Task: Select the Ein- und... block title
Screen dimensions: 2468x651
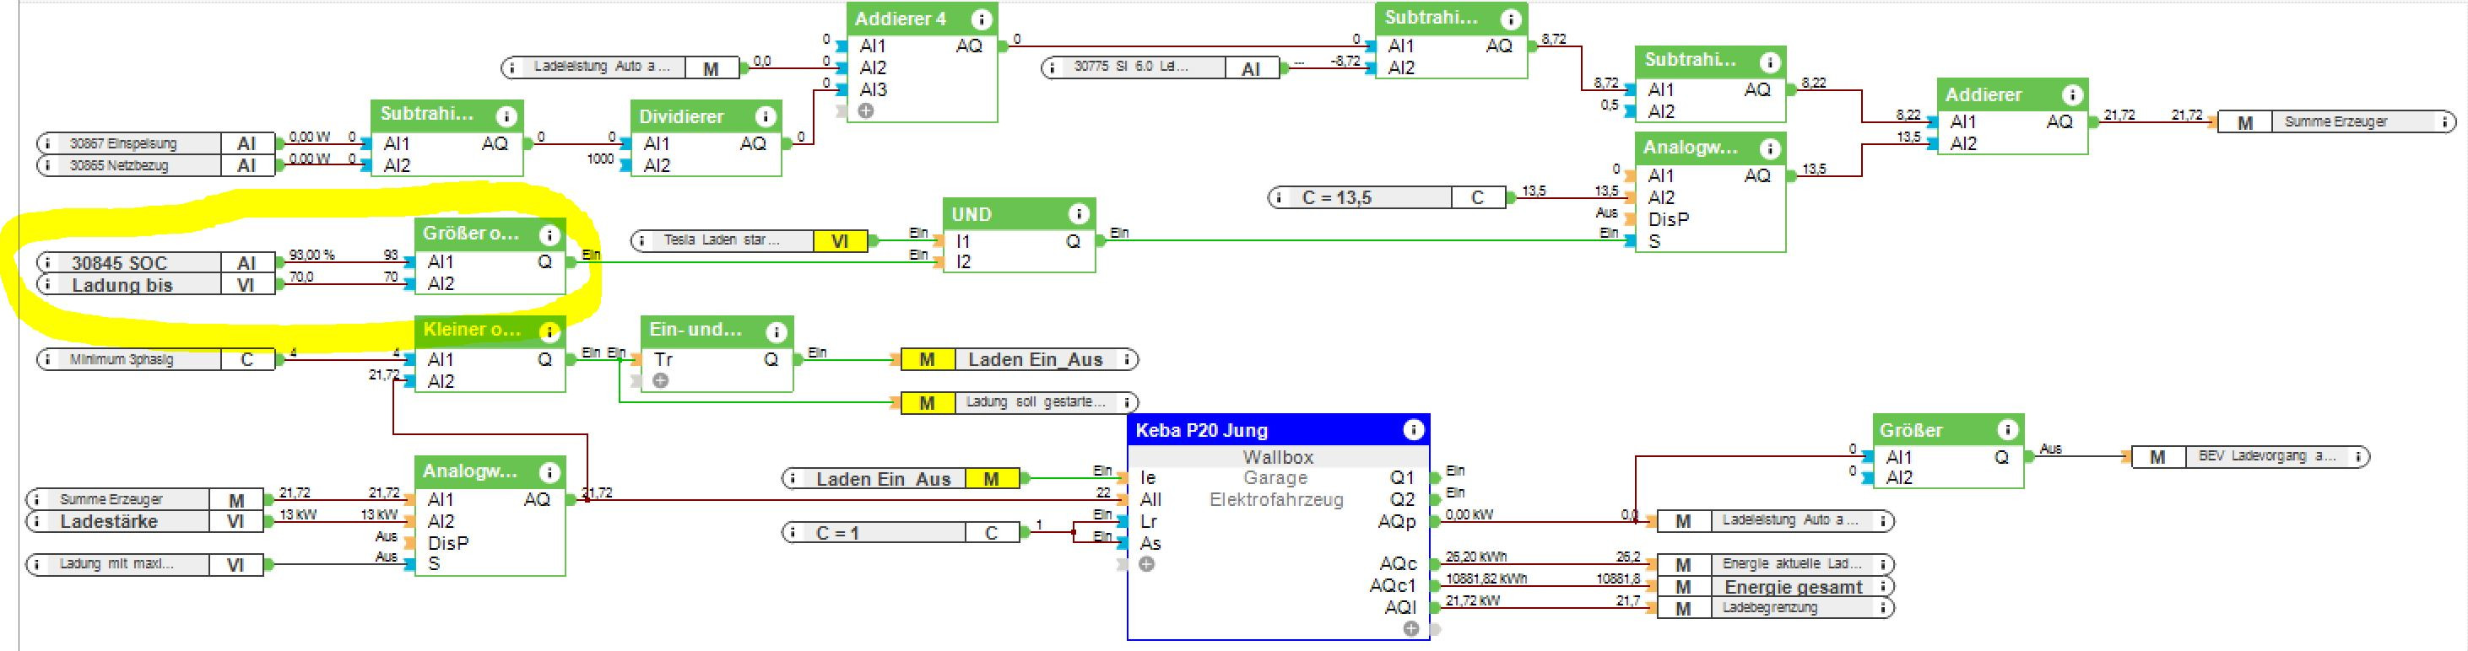Action: [695, 330]
